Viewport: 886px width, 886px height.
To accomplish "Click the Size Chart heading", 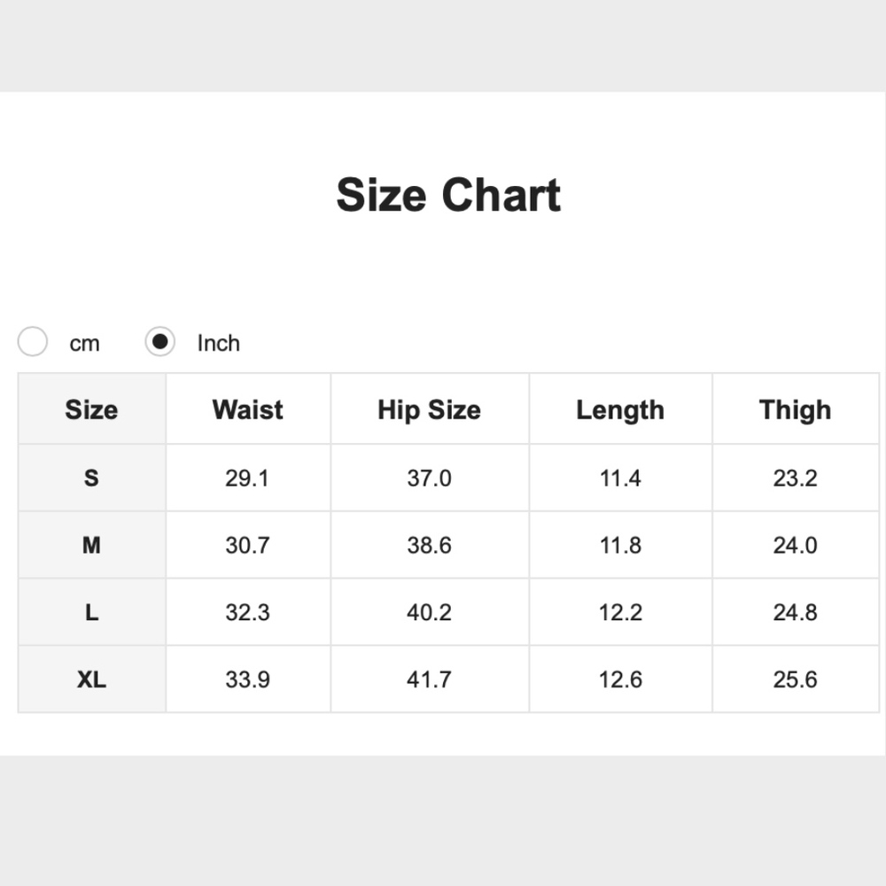I will coord(448,195).
